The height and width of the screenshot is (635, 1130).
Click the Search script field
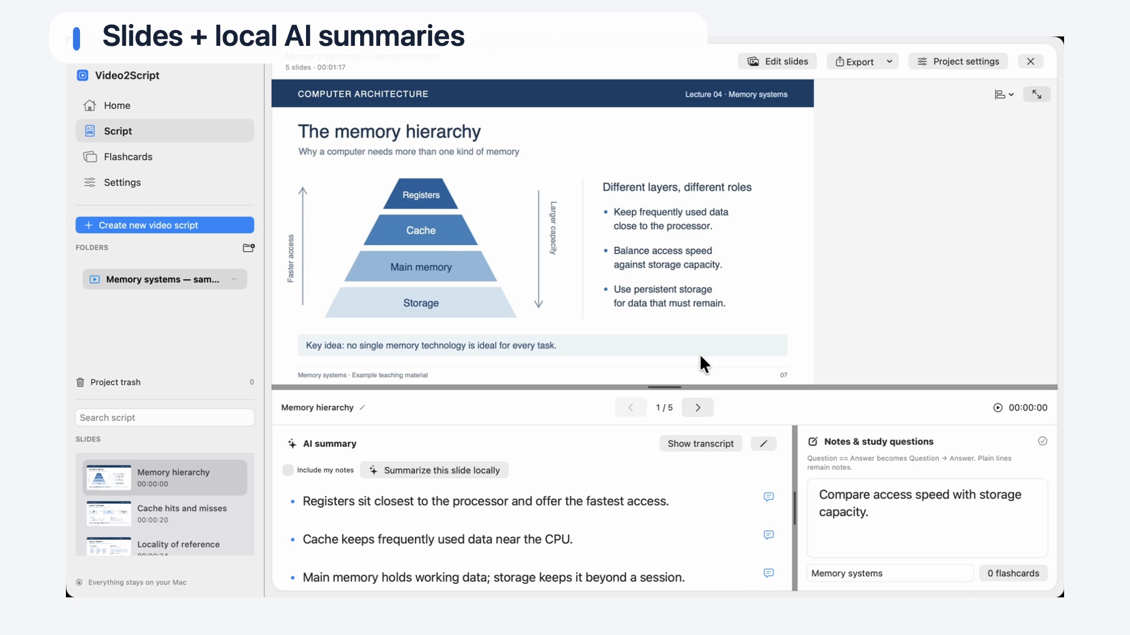[165, 417]
